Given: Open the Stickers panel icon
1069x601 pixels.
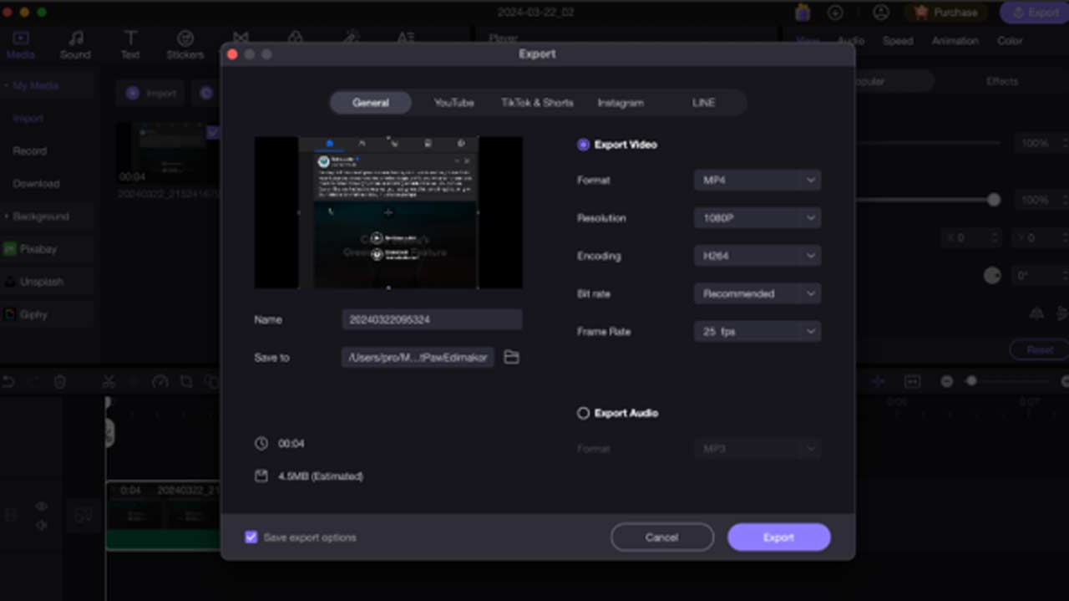Looking at the screenshot, I should [185, 38].
